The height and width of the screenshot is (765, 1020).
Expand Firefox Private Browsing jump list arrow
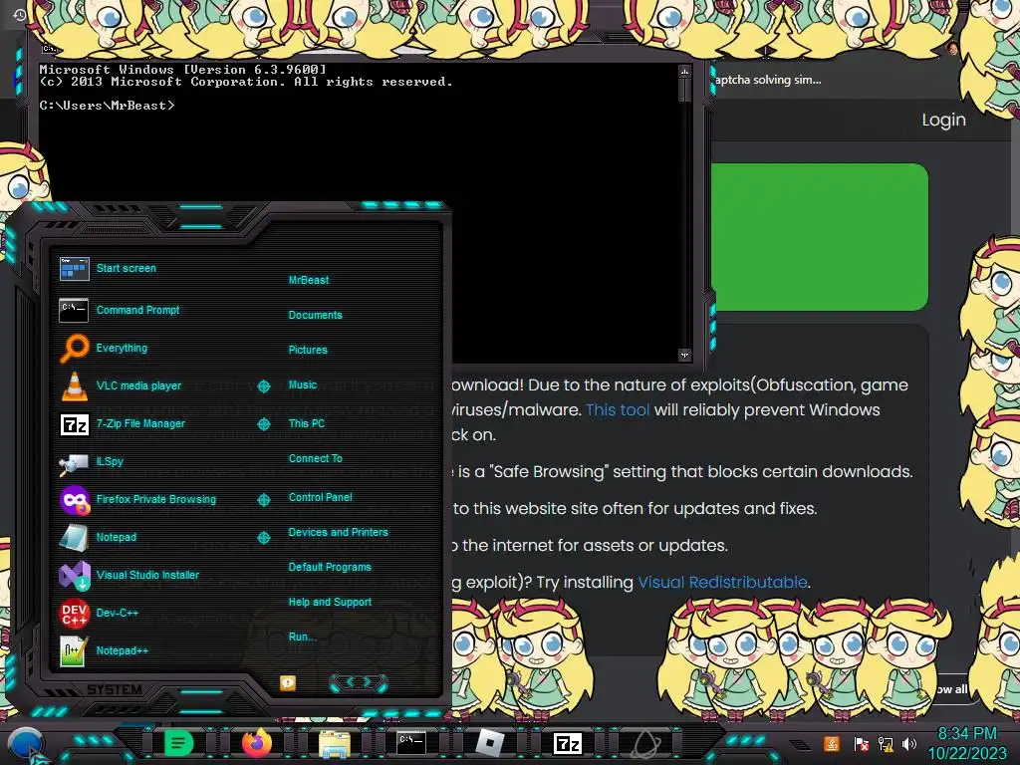263,500
